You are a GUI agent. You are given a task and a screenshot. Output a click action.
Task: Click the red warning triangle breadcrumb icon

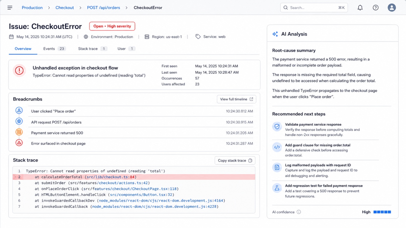coord(19,143)
